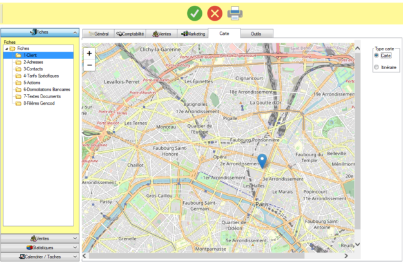Expand the Statistiques sidebar panel

[39, 247]
